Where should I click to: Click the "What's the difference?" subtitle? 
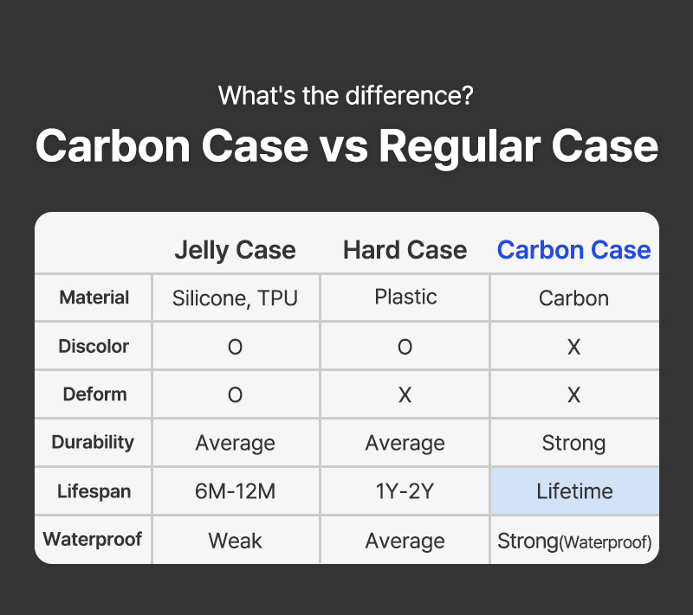(346, 94)
